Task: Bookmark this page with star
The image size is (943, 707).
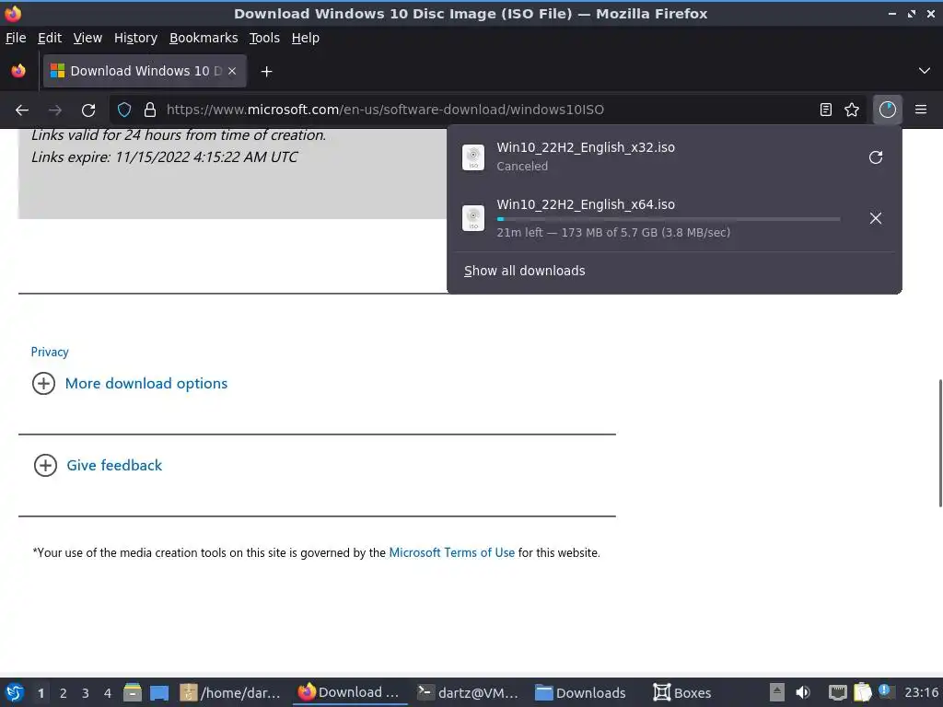Action: (852, 110)
